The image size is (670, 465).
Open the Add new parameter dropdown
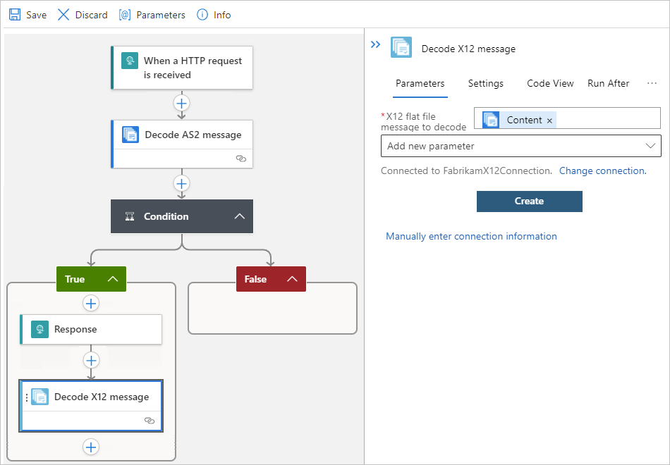pyautogui.click(x=520, y=146)
